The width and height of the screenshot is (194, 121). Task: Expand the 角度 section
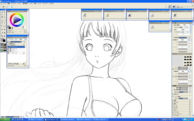coord(173,100)
